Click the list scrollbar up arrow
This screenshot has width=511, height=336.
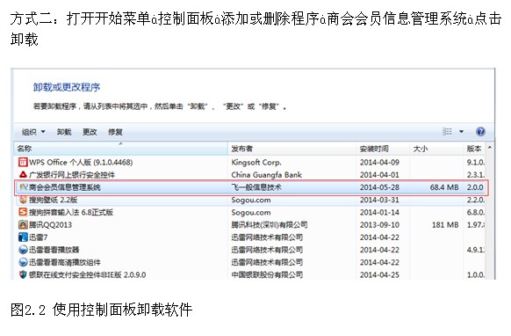tap(490, 148)
